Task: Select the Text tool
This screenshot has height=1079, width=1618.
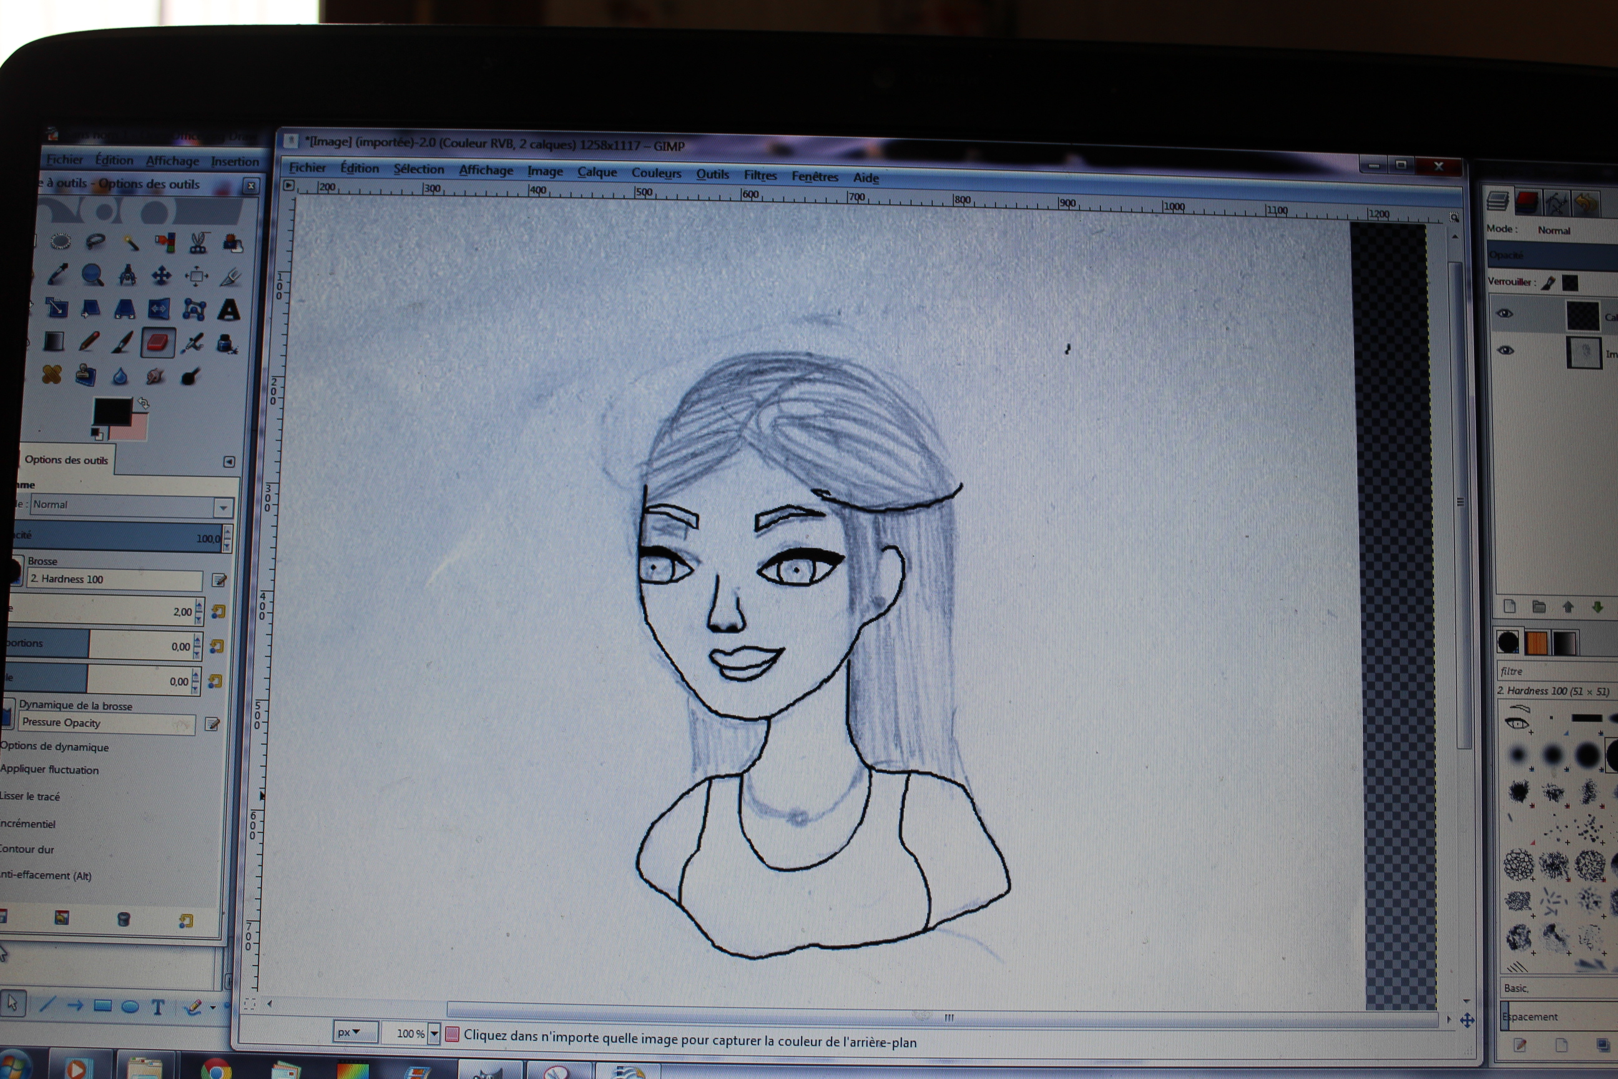Action: point(228,310)
